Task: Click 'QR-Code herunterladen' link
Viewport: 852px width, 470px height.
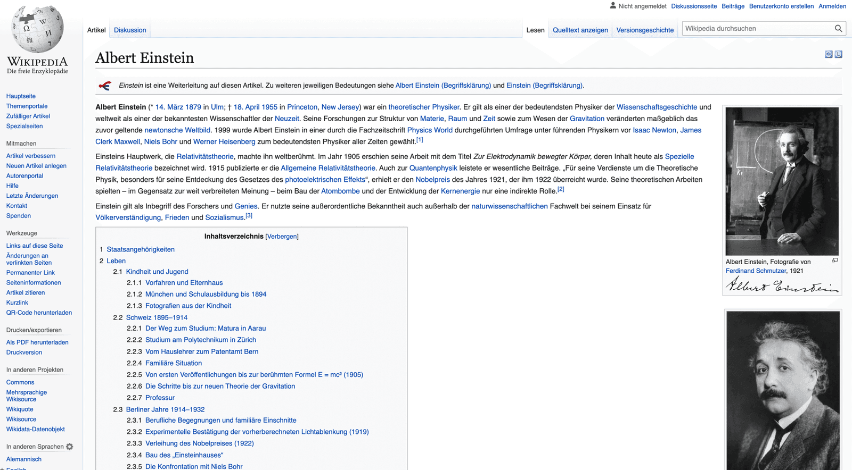Action: tap(39, 313)
